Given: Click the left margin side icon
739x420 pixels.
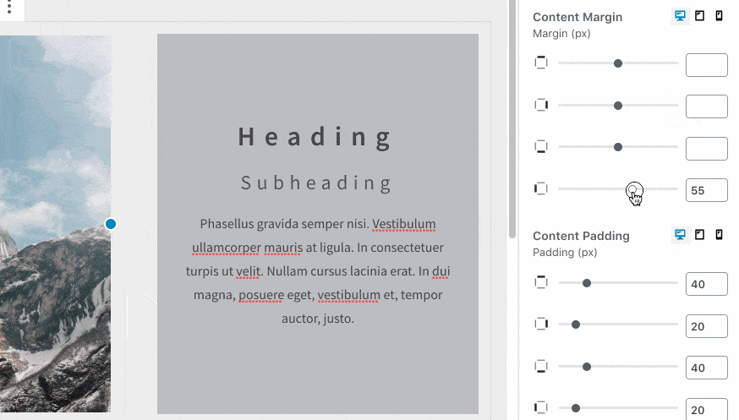Looking at the screenshot, I should click(x=541, y=188).
